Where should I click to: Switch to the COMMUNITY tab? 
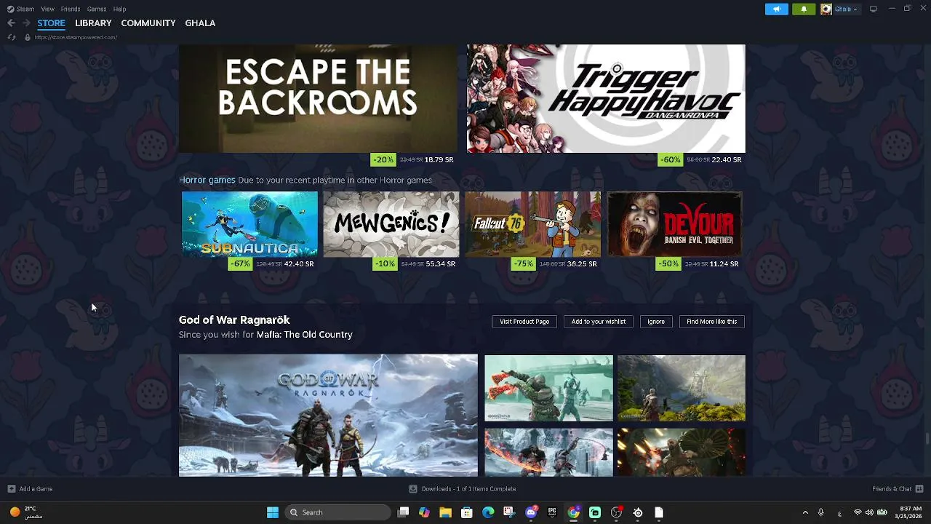click(148, 23)
